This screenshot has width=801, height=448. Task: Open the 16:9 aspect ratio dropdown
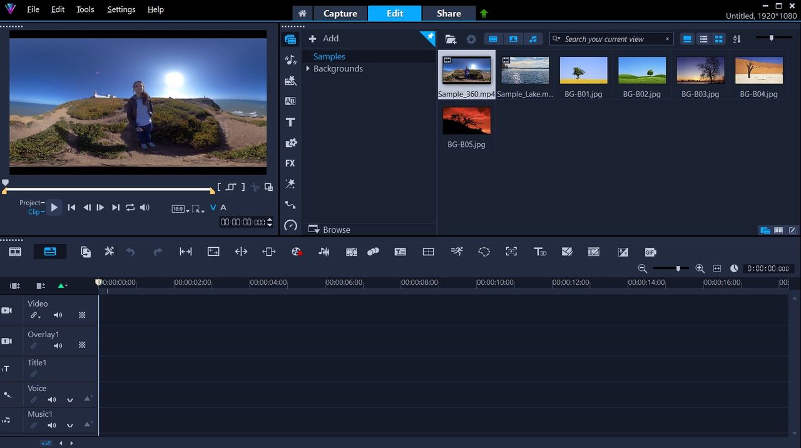click(x=180, y=209)
